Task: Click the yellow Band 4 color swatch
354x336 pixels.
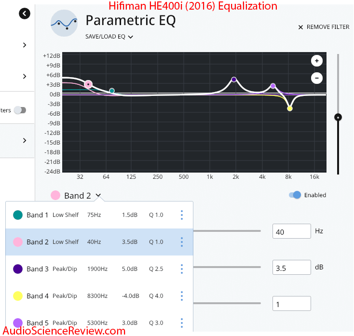Action: coord(18,296)
